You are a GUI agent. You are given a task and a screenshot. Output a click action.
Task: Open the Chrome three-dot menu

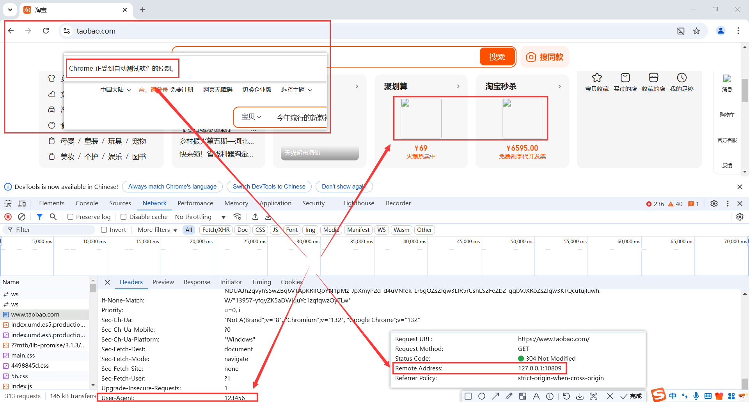(x=738, y=31)
